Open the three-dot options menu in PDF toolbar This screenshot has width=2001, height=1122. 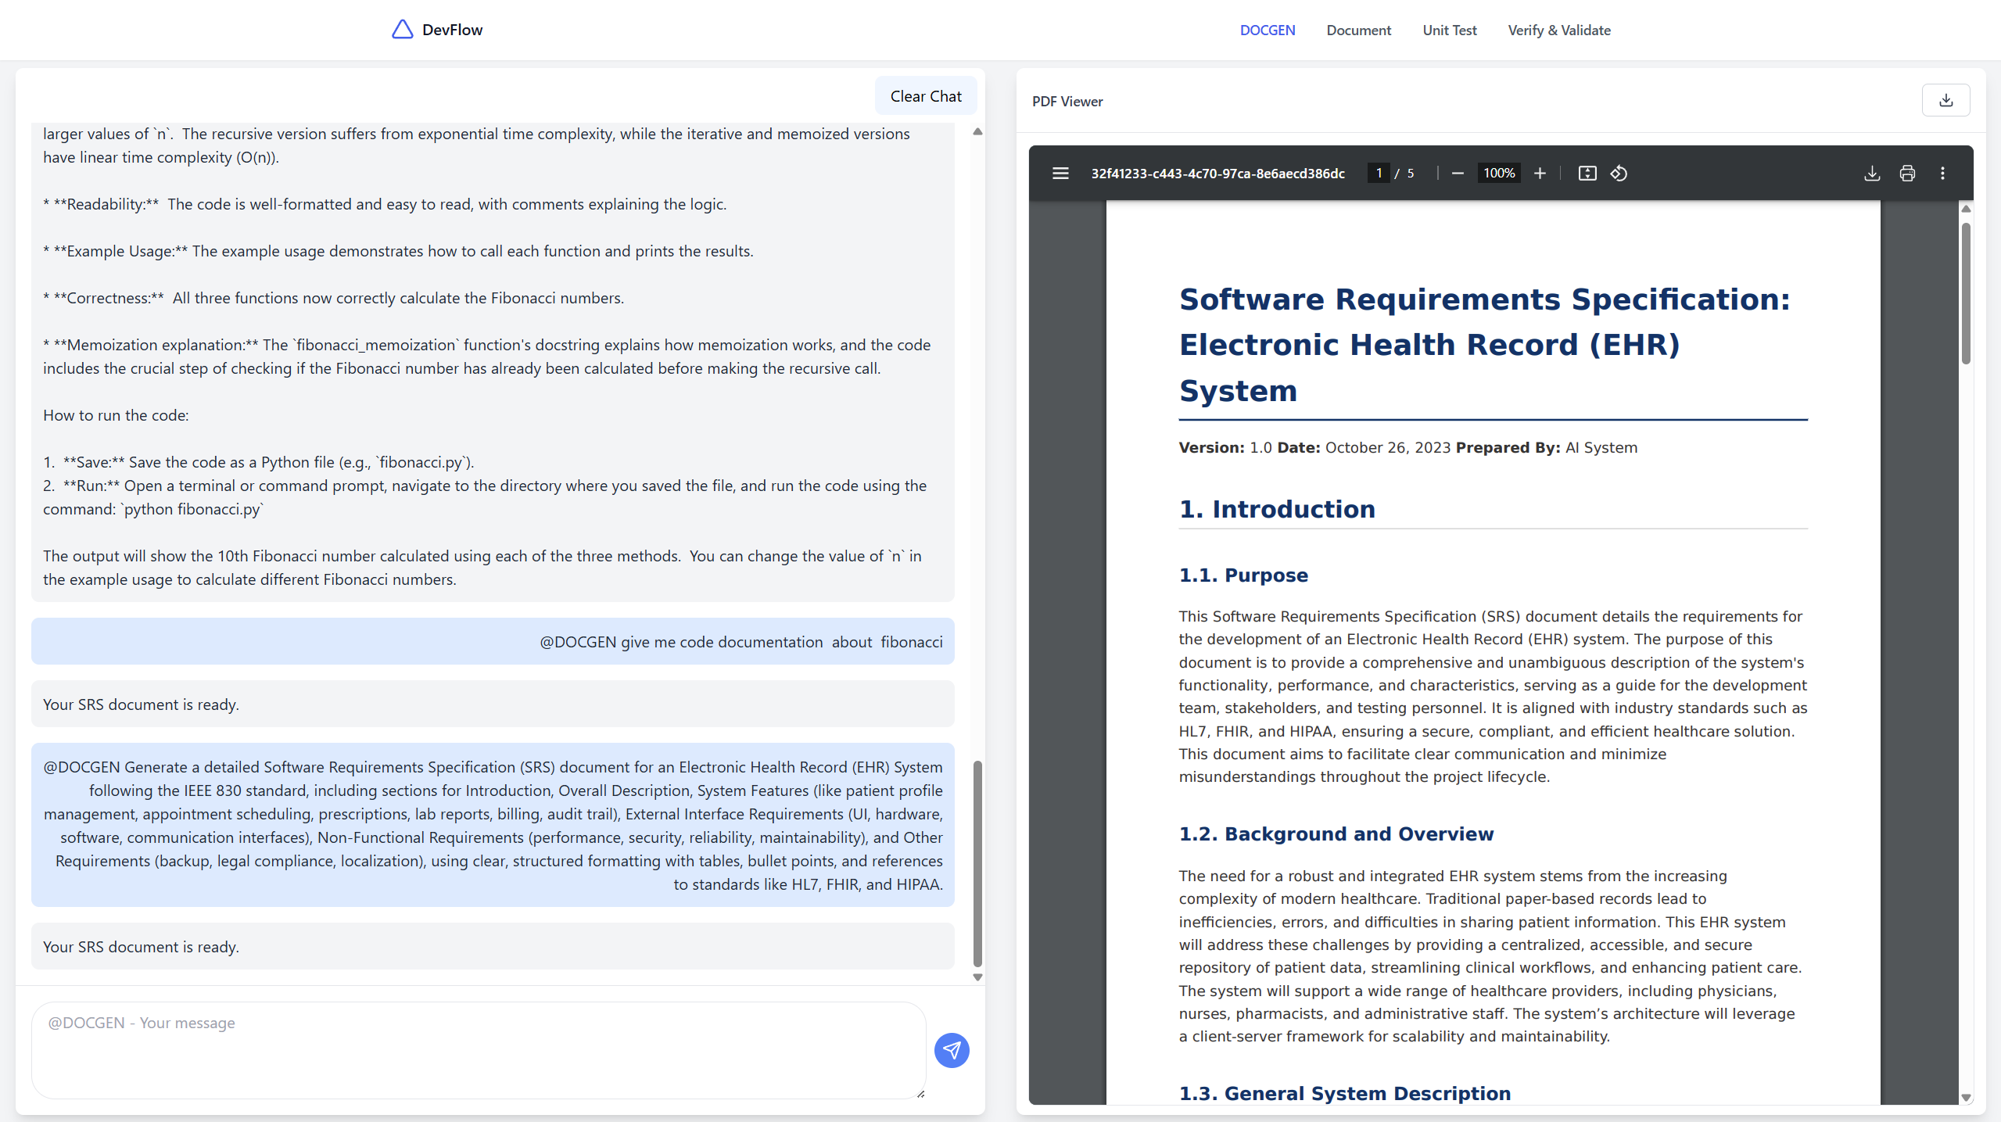[1942, 173]
